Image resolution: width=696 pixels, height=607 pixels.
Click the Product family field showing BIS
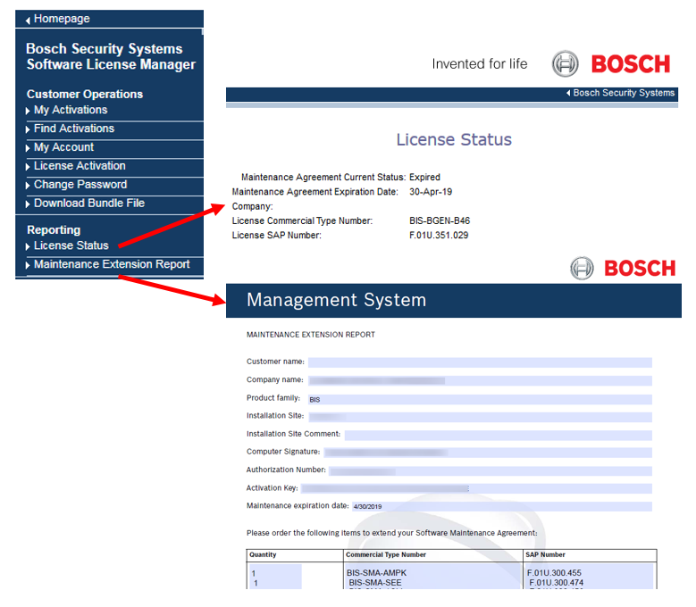(479, 399)
